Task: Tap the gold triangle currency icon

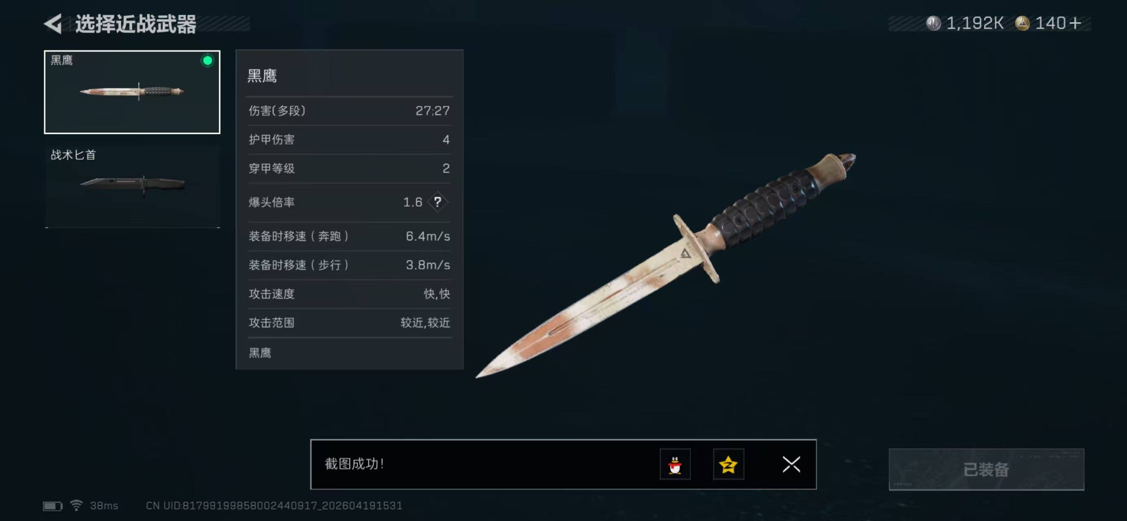Action: pyautogui.click(x=1022, y=23)
